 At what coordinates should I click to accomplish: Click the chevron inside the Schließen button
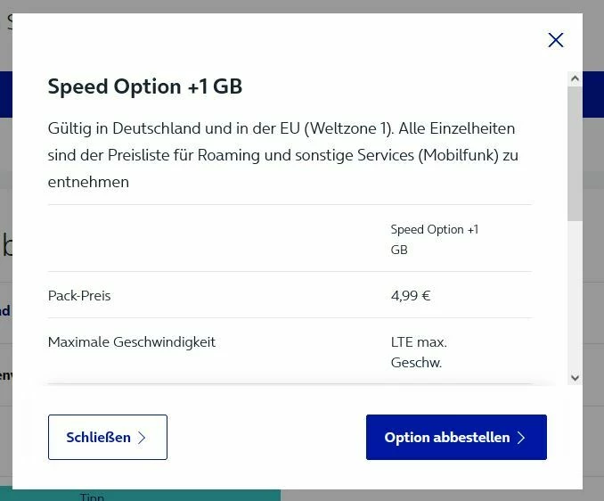[143, 438]
